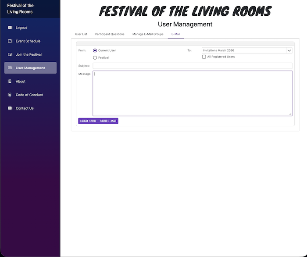Click the From: label
The height and width of the screenshot is (257, 307).
click(x=82, y=50)
